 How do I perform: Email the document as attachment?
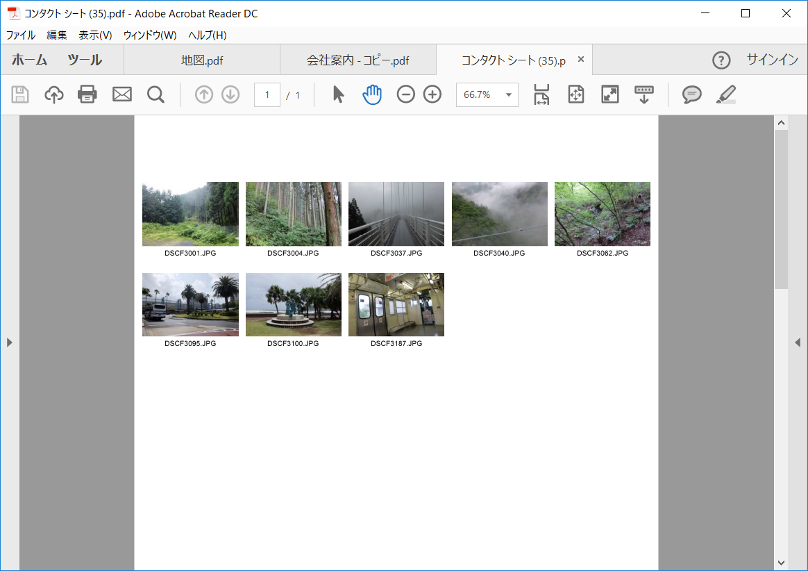point(122,94)
